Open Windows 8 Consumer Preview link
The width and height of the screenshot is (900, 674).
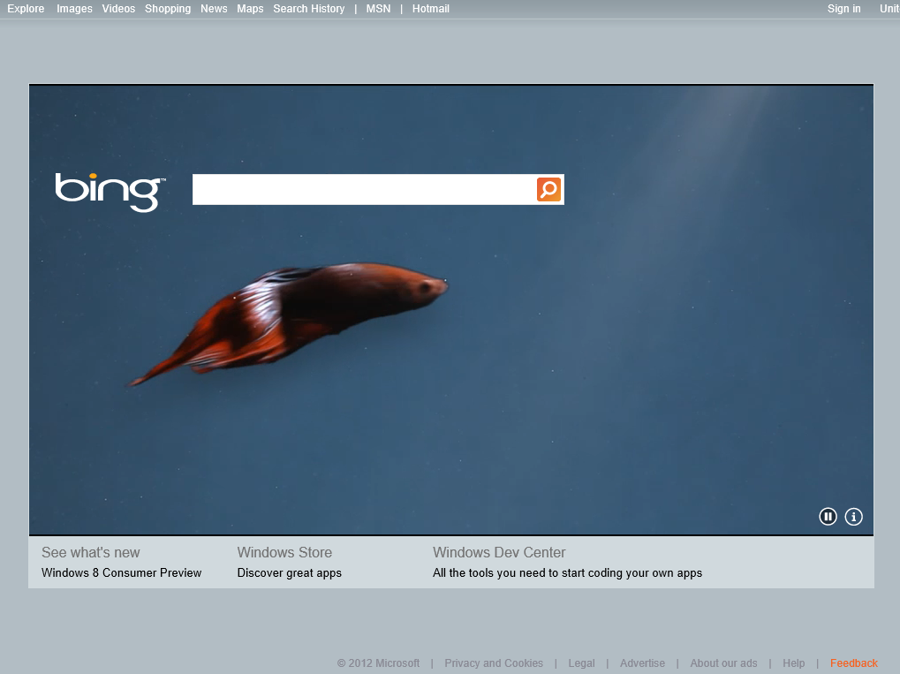pyautogui.click(x=121, y=572)
